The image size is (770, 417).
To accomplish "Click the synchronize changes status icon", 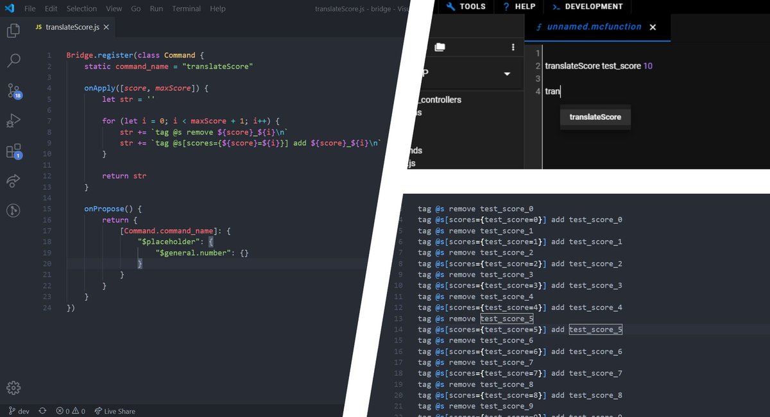I will click(42, 411).
